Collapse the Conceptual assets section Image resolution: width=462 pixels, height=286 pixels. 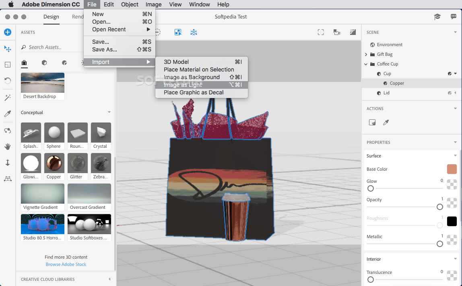click(x=109, y=112)
